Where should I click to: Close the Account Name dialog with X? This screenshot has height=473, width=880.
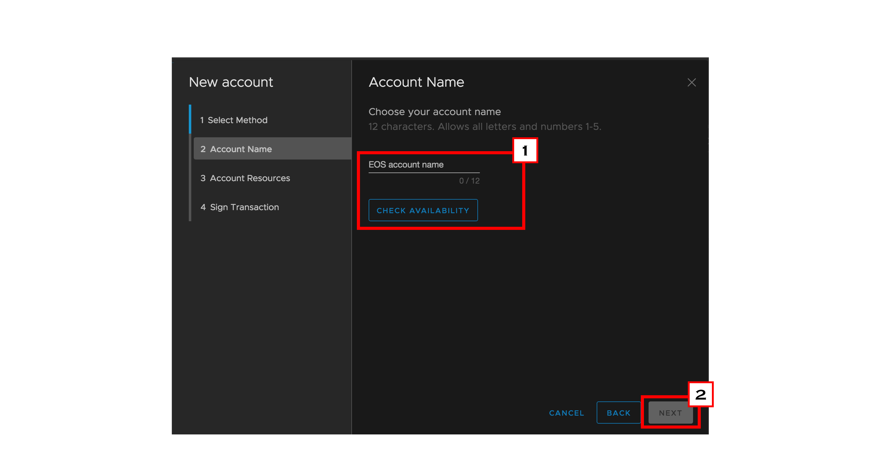tap(692, 82)
